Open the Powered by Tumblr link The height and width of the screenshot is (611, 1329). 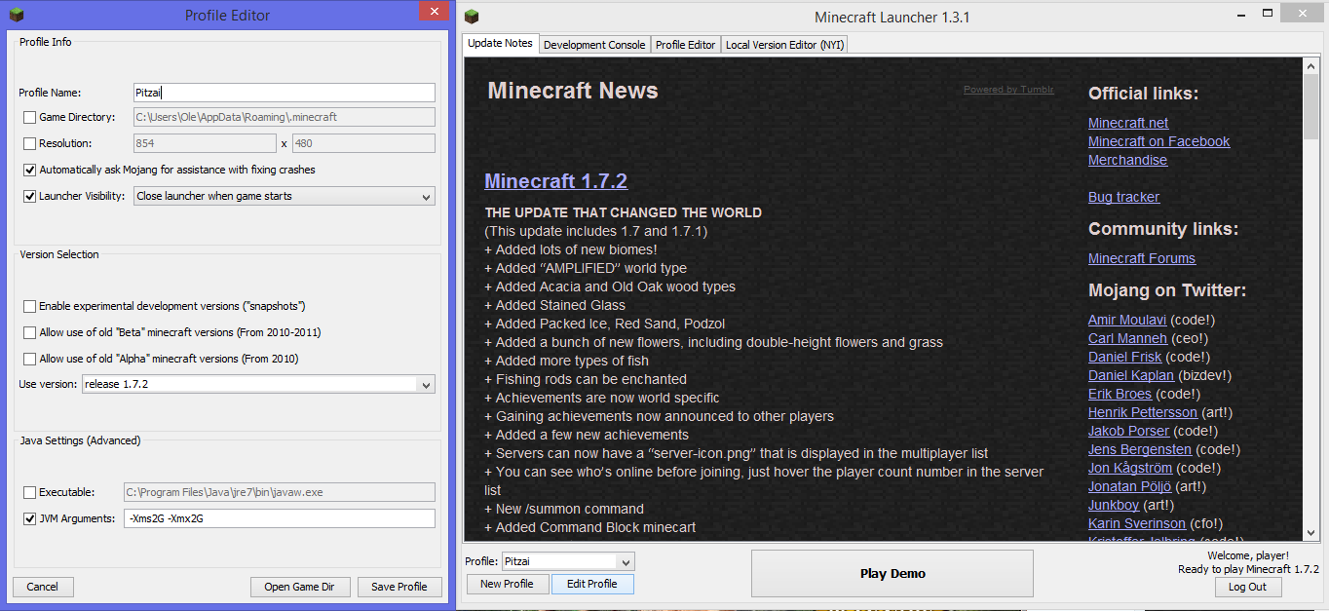pyautogui.click(x=1008, y=90)
